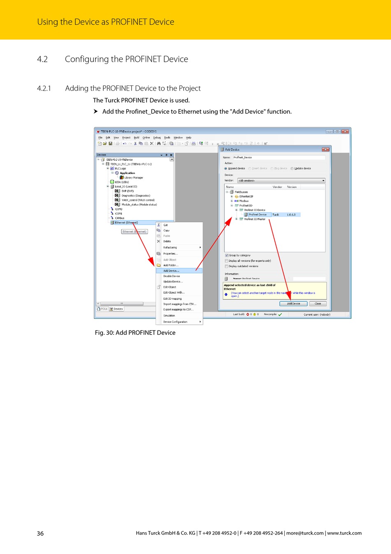
Task: Click the Open project folder icon
Action: [105, 143]
